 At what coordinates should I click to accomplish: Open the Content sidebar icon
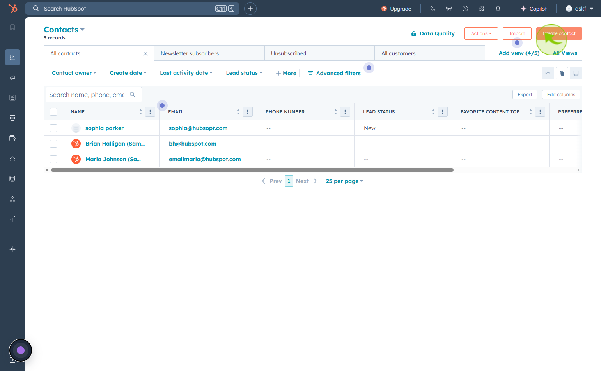tap(12, 98)
